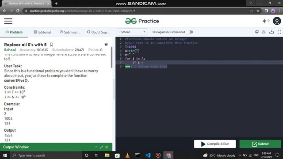Open VLC media player on the taskbar
This screenshot has width=283, height=159.
(x=127, y=155)
